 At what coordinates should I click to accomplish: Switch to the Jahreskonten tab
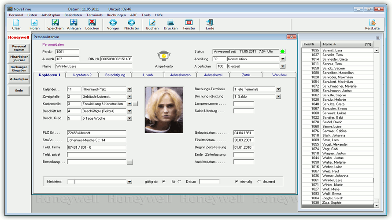180,75
